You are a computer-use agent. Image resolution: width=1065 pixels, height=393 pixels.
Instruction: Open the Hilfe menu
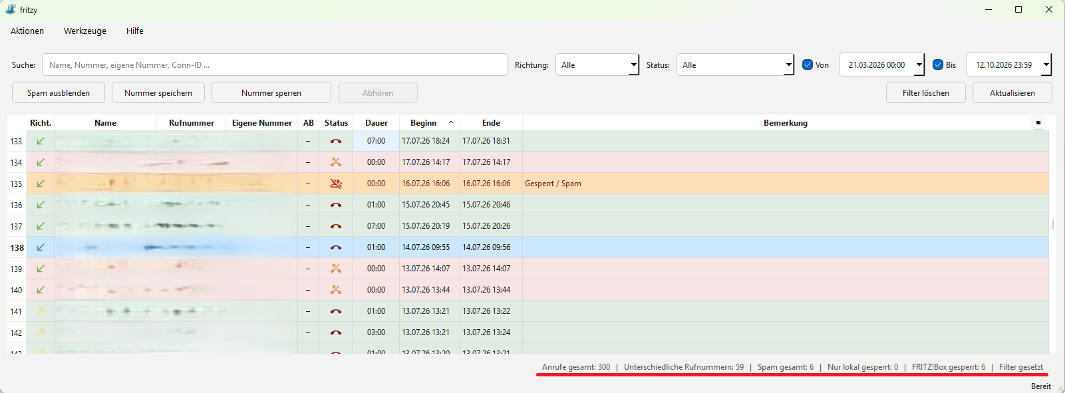click(135, 31)
